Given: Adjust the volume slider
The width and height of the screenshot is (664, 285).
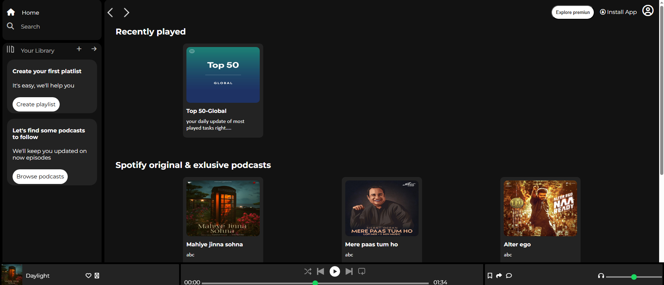Looking at the screenshot, I should tap(634, 277).
